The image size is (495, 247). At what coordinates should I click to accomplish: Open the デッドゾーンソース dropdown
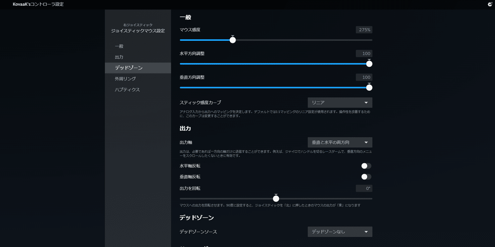[339, 231]
